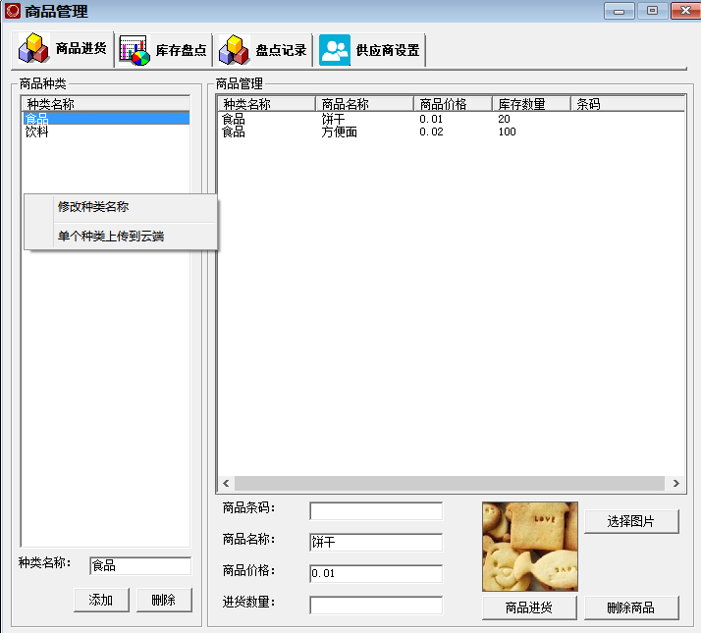
Task: Click the app icon in title bar
Action: pyautogui.click(x=13, y=12)
